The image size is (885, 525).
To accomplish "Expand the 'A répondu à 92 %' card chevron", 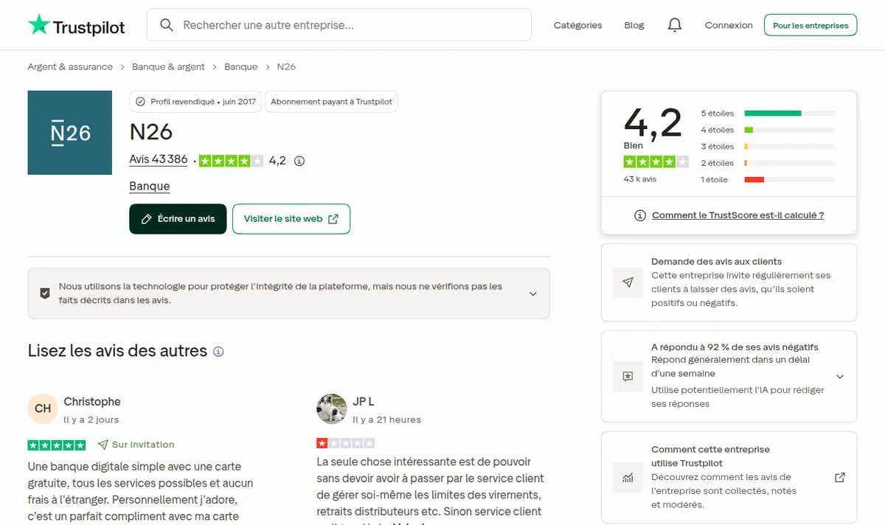I will coord(840,376).
